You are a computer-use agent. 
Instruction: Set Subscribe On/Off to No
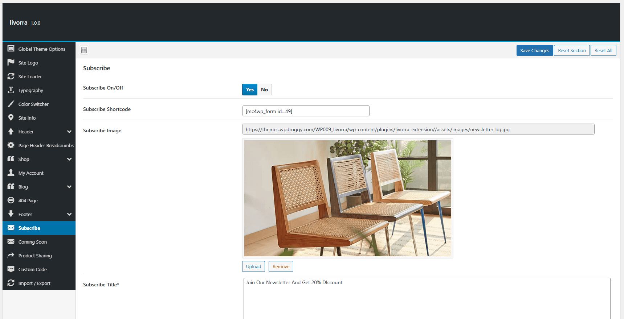point(265,90)
